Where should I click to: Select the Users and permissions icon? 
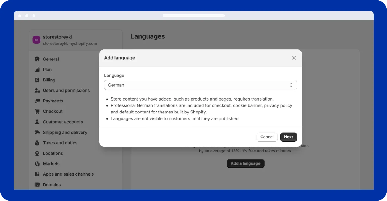click(x=37, y=90)
